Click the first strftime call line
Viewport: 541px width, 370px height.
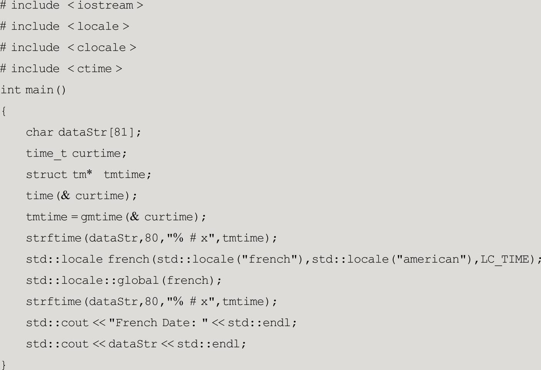[151, 238]
